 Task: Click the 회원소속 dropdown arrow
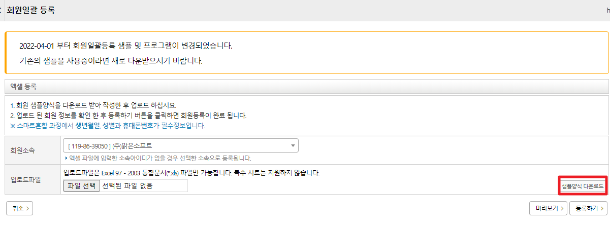293,146
